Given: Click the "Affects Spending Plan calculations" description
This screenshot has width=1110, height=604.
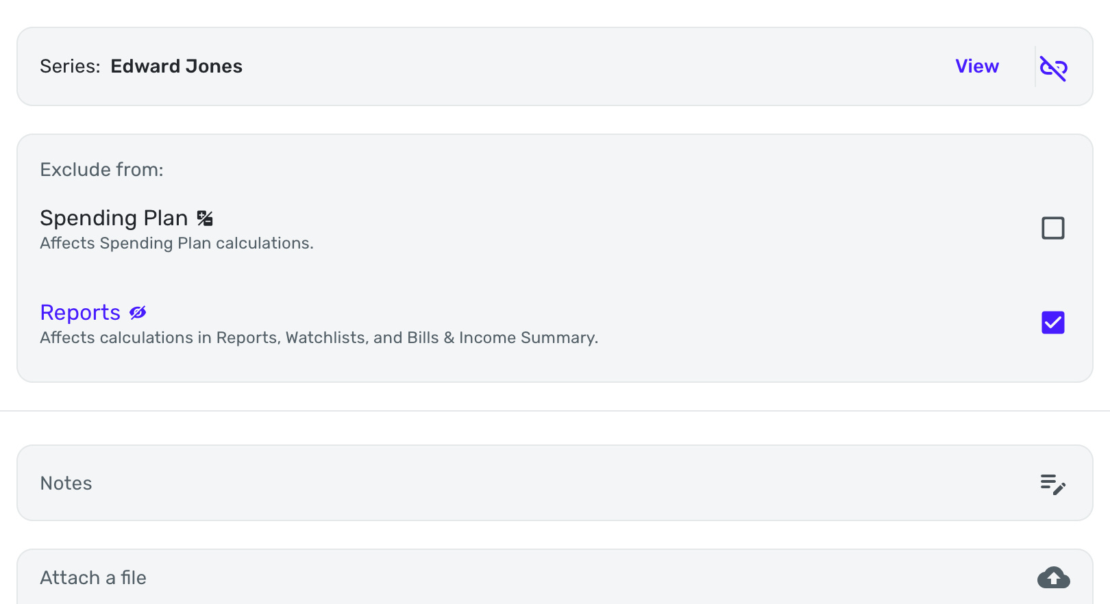Looking at the screenshot, I should [177, 243].
